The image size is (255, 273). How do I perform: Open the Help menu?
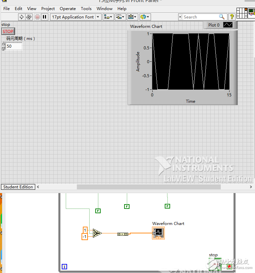(122, 8)
